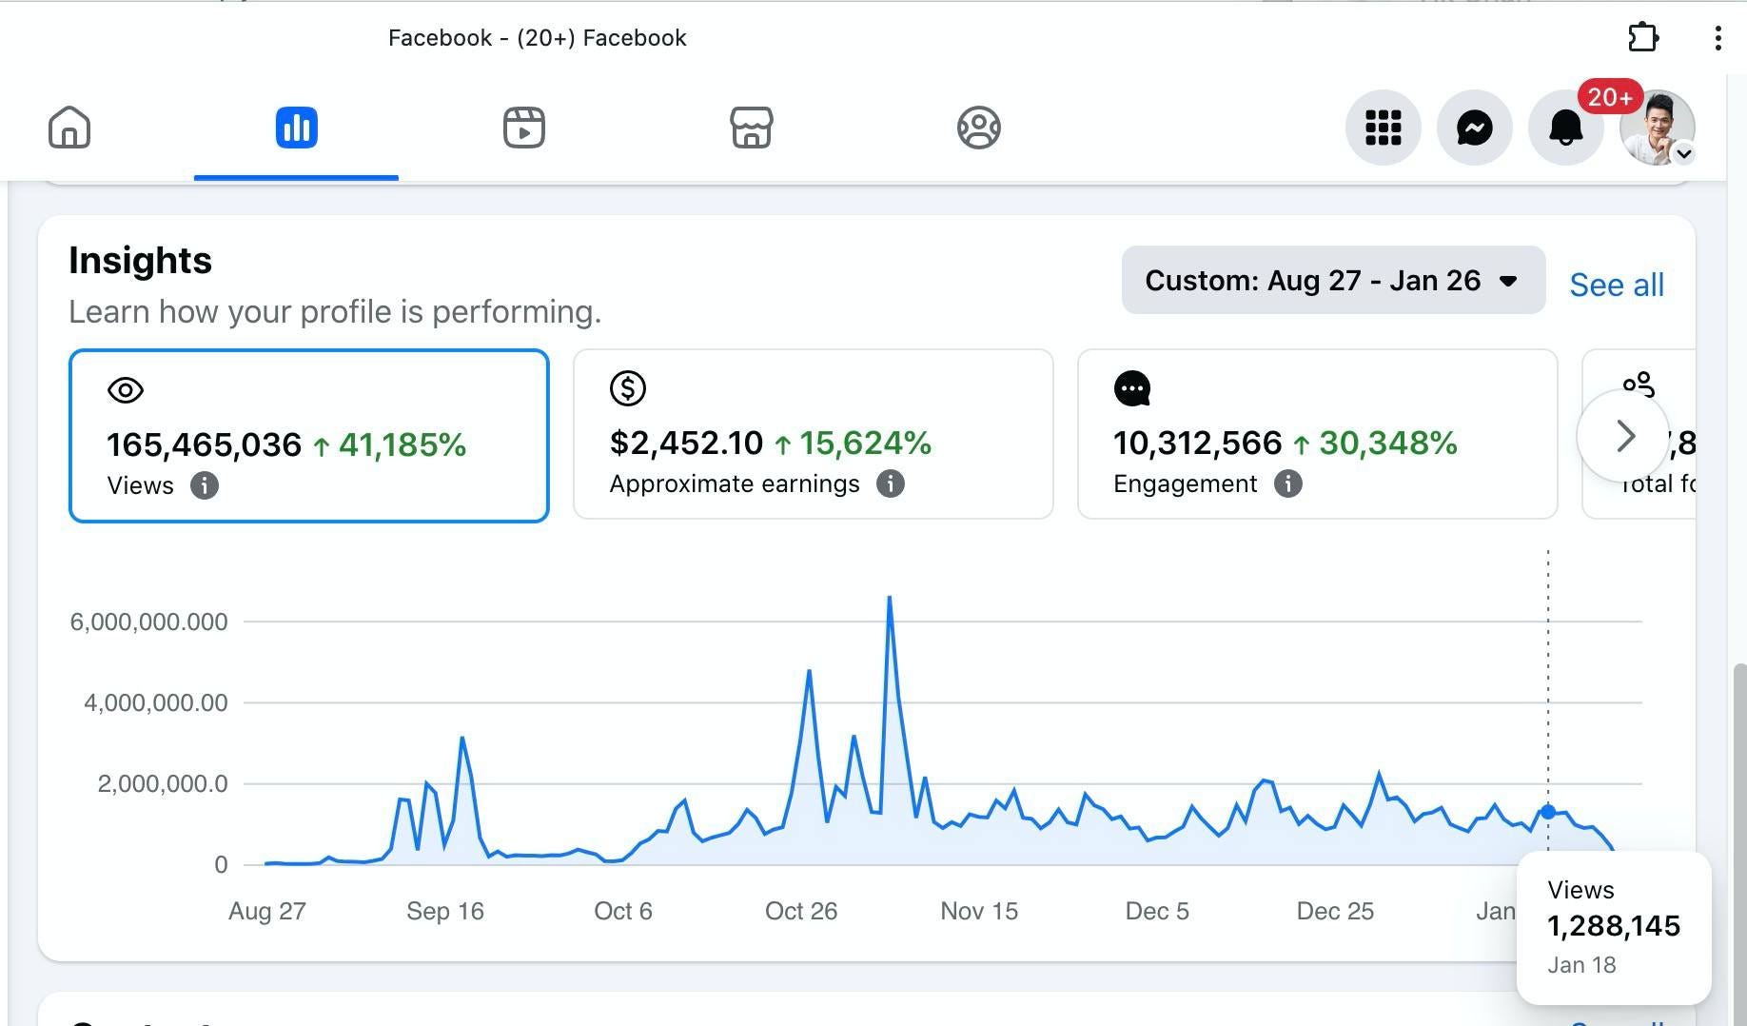Image resolution: width=1747 pixels, height=1026 pixels.
Task: Show info about Views metric
Action: coord(204,485)
